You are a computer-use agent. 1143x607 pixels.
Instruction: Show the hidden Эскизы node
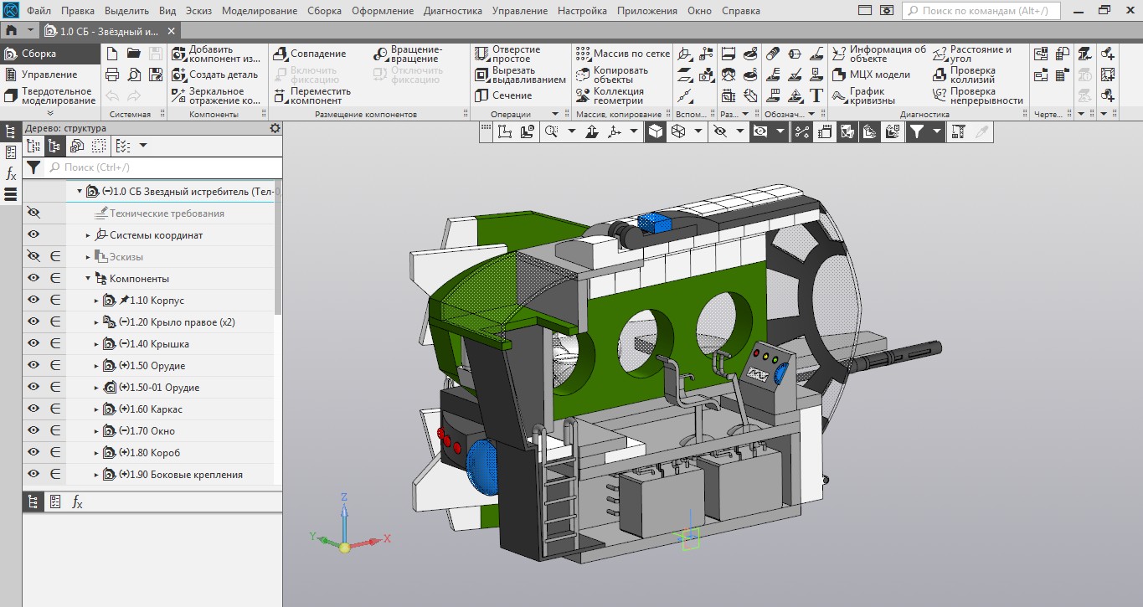[x=33, y=257]
